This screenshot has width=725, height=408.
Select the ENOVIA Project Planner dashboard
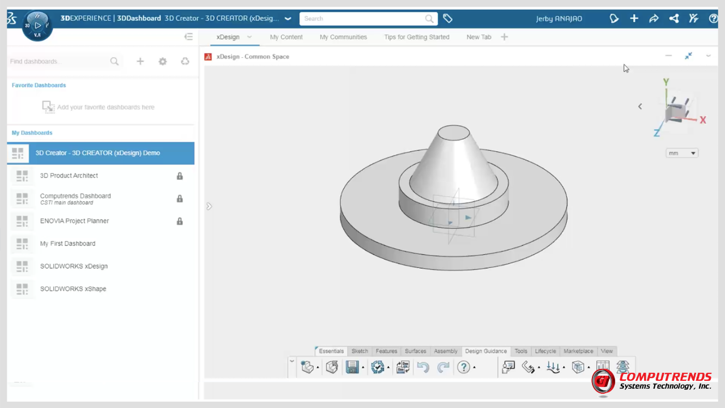74,221
